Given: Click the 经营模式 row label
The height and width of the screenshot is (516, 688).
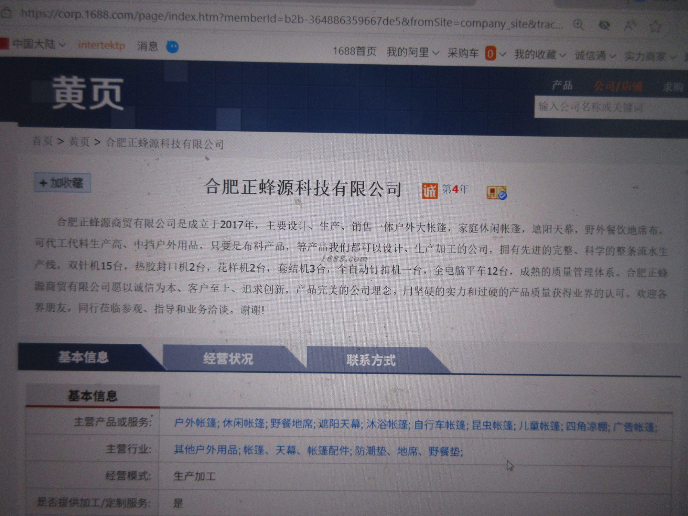Looking at the screenshot, I should coord(128,476).
